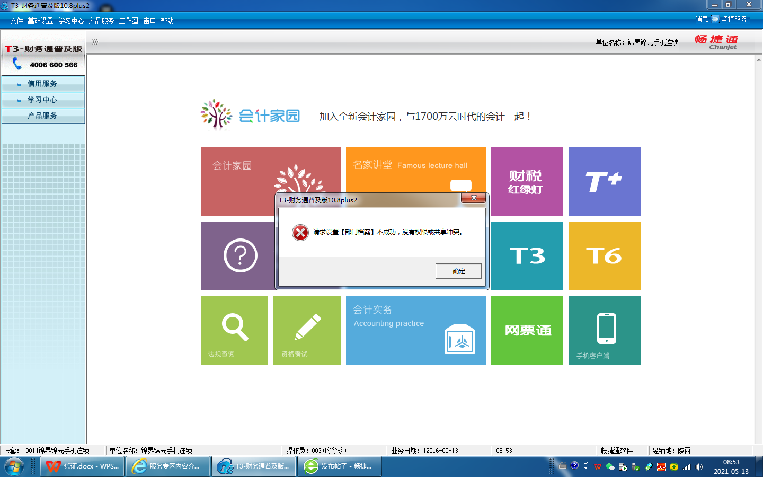Open the 畅捷服务 link
The image size is (763, 477).
pos(734,19)
